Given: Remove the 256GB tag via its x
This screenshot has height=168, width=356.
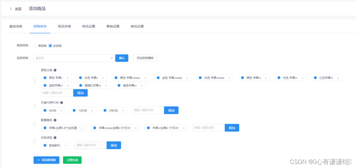Looking at the screenshot, I should 123,110.
